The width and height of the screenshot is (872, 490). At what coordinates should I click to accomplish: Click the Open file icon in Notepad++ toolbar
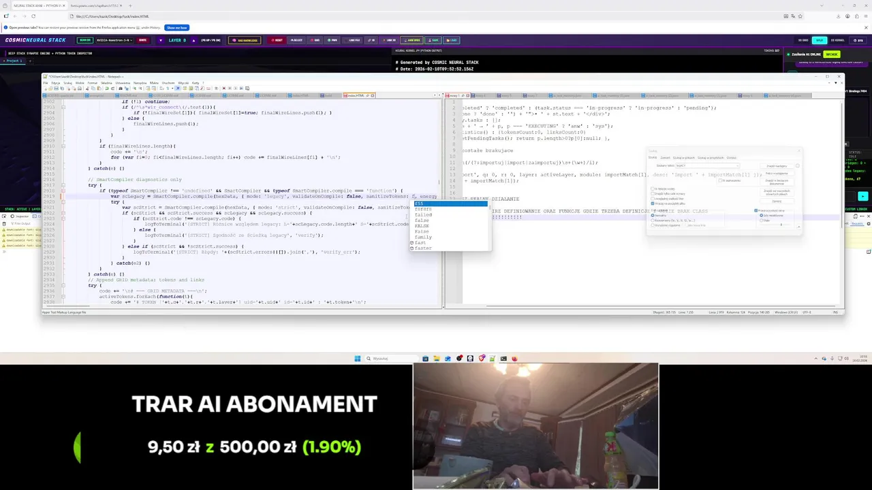(x=50, y=88)
